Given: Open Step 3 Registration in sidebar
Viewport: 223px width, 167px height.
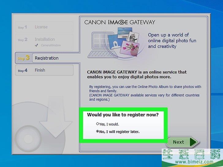Looking at the screenshot, I should coord(47,58).
